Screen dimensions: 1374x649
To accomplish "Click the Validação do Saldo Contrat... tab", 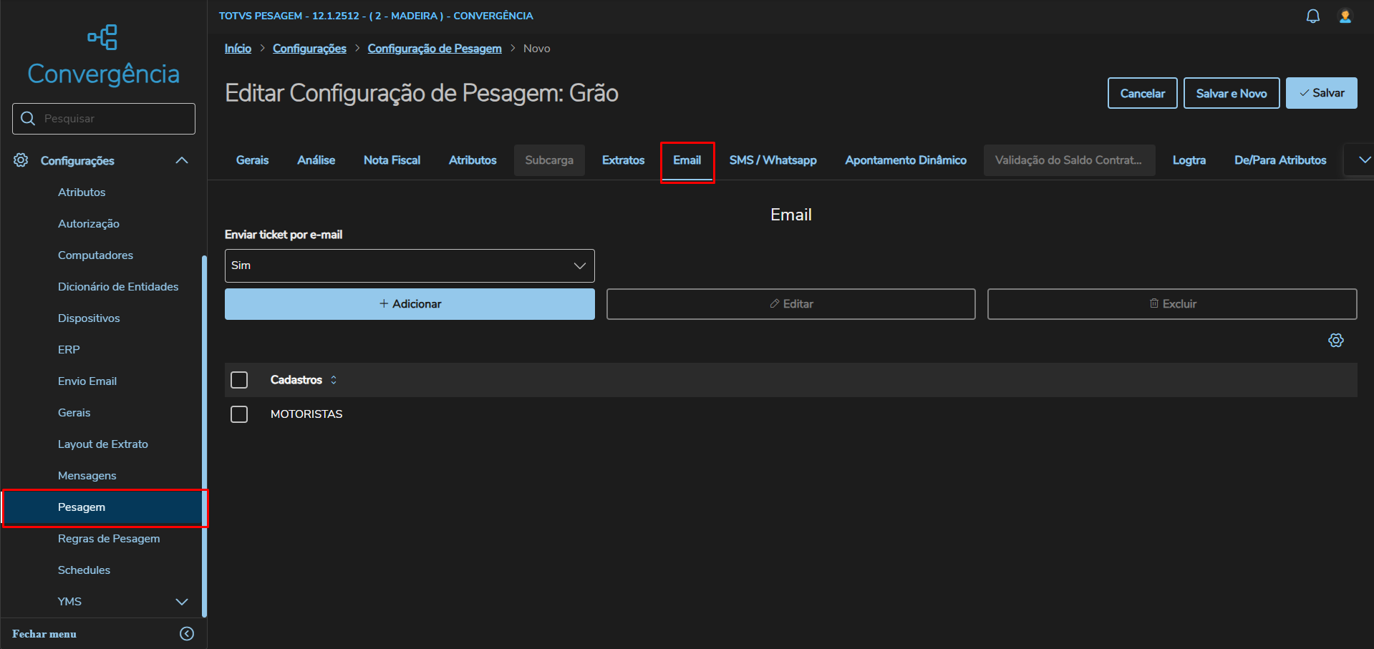I will pyautogui.click(x=1069, y=160).
